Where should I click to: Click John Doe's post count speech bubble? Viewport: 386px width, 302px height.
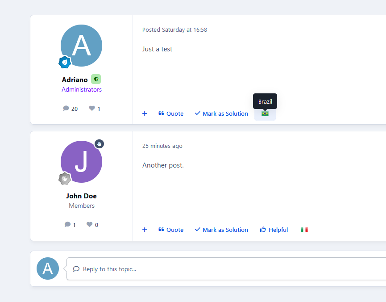[x=67, y=225]
